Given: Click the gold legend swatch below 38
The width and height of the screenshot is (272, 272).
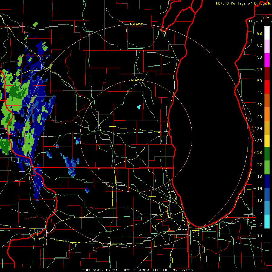Looking at the screenshot, I should click(267, 128).
